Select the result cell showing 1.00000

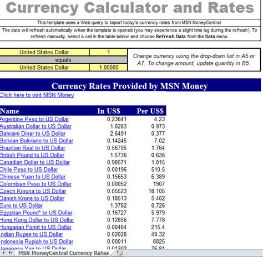109,68
